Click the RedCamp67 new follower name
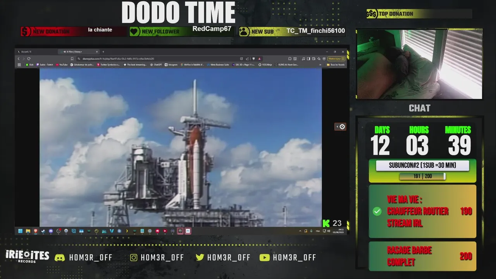The width and height of the screenshot is (496, 279). 212,29
